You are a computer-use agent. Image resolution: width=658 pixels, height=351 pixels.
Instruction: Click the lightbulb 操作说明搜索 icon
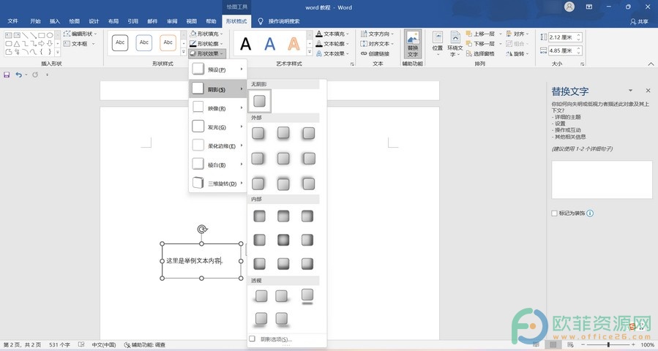[x=260, y=21]
